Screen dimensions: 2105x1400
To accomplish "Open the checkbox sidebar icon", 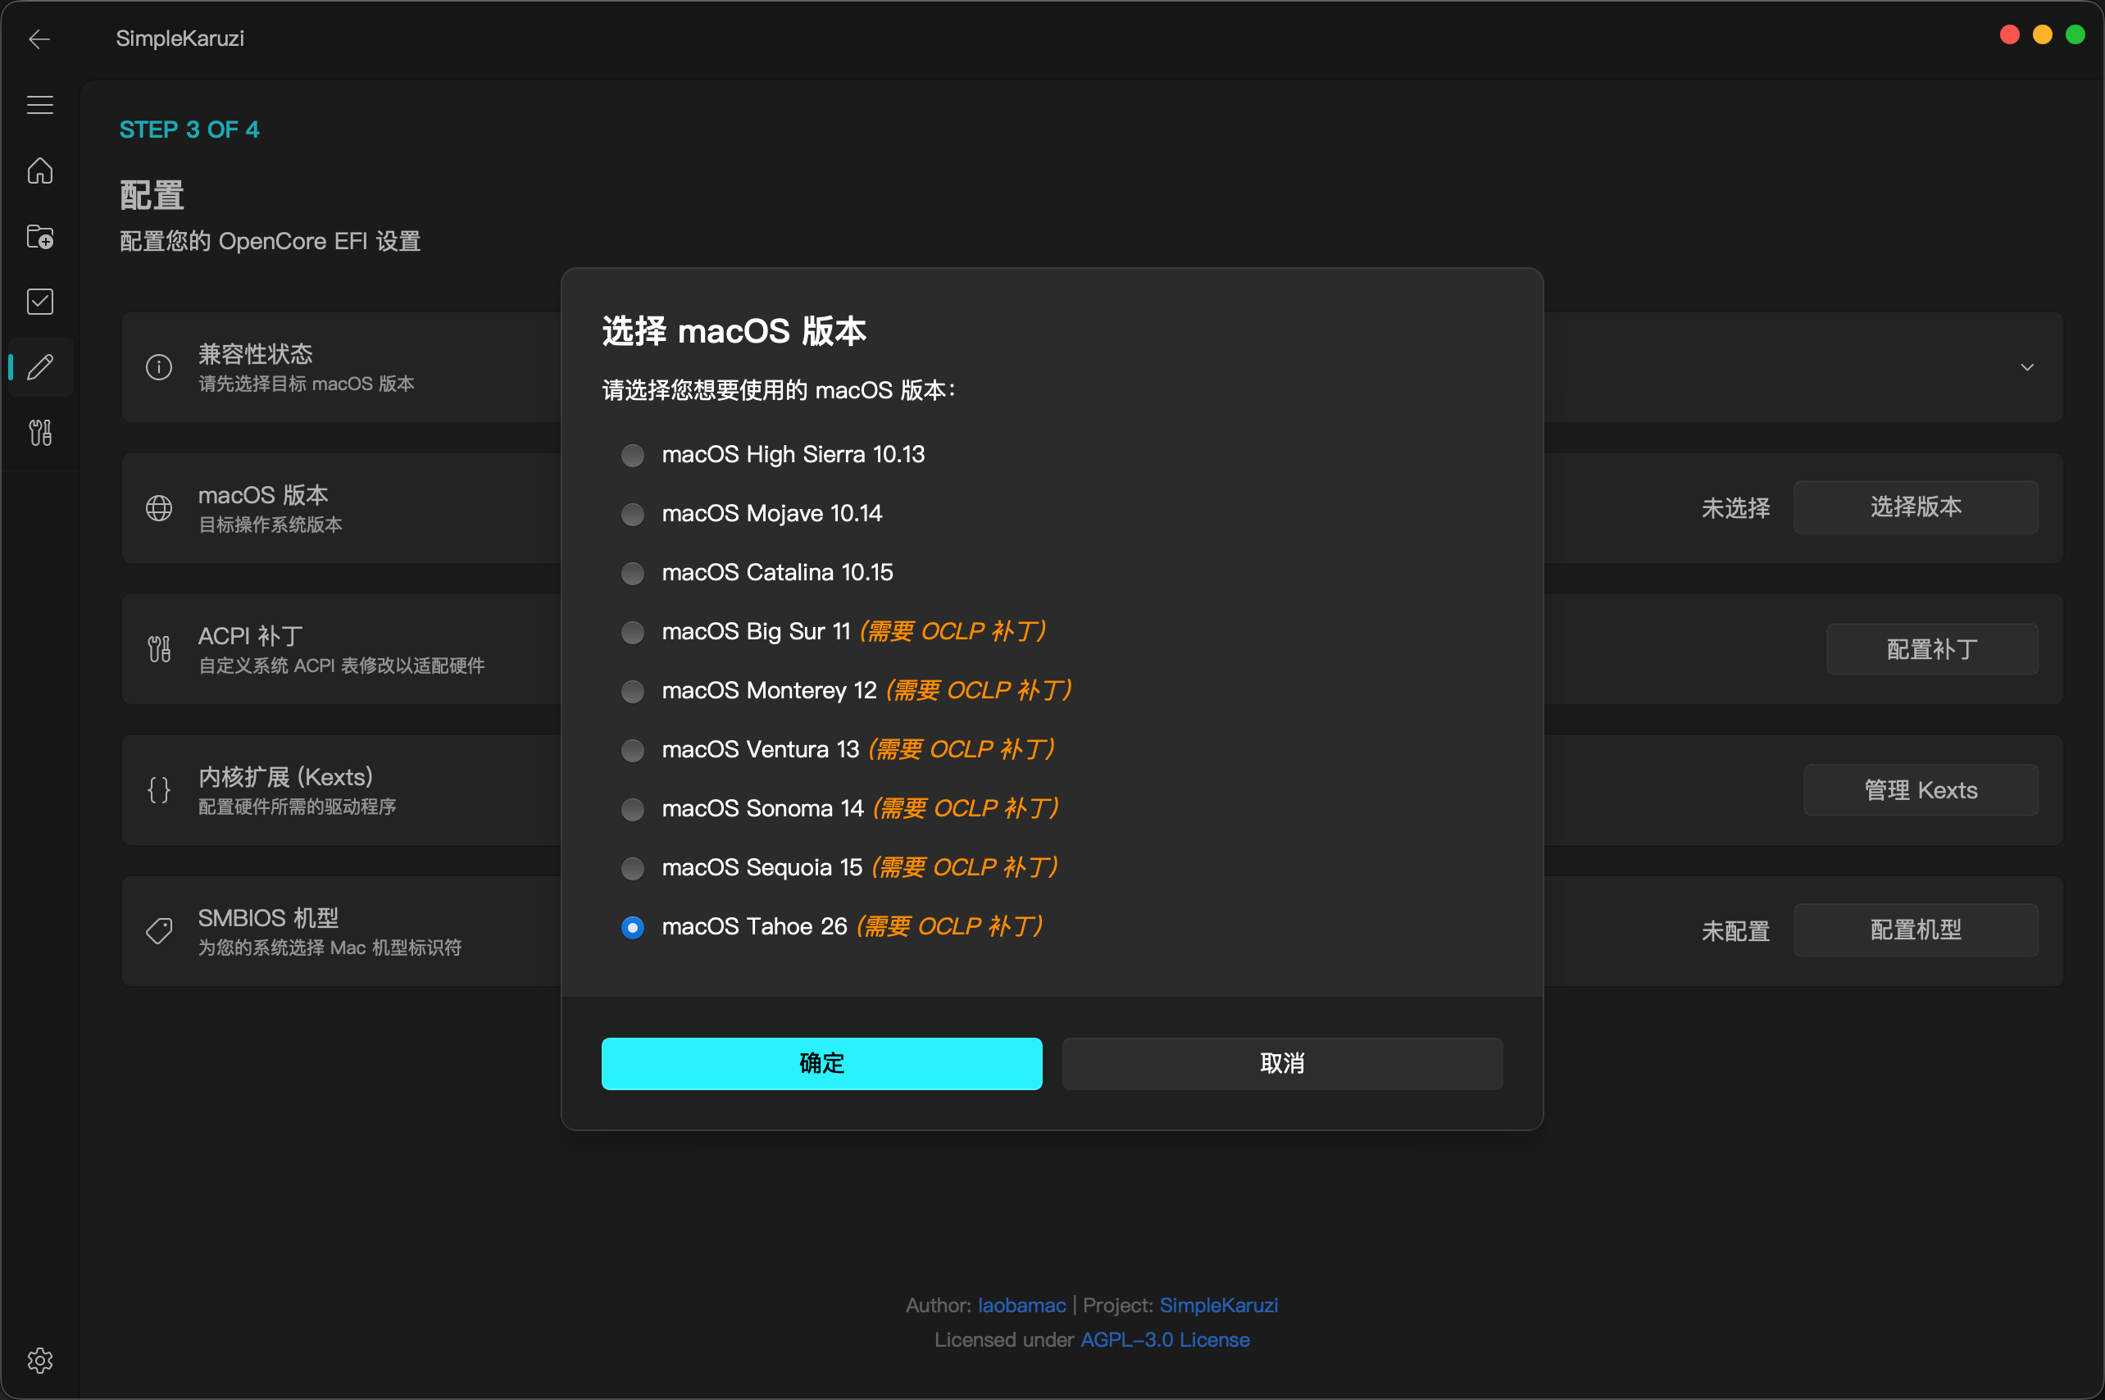I will (x=39, y=302).
